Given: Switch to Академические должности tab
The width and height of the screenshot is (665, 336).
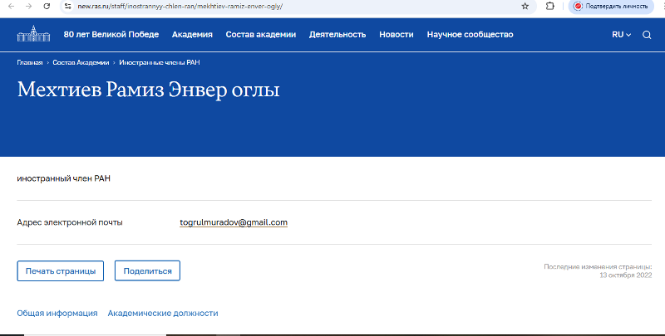Looking at the screenshot, I should click(163, 314).
